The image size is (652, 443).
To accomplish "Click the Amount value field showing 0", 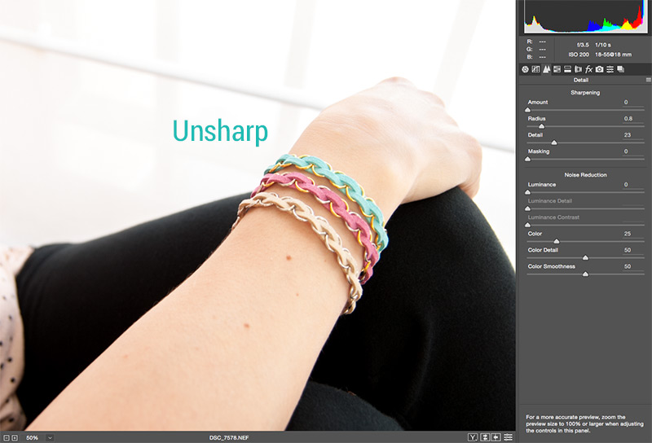I will coord(633,103).
